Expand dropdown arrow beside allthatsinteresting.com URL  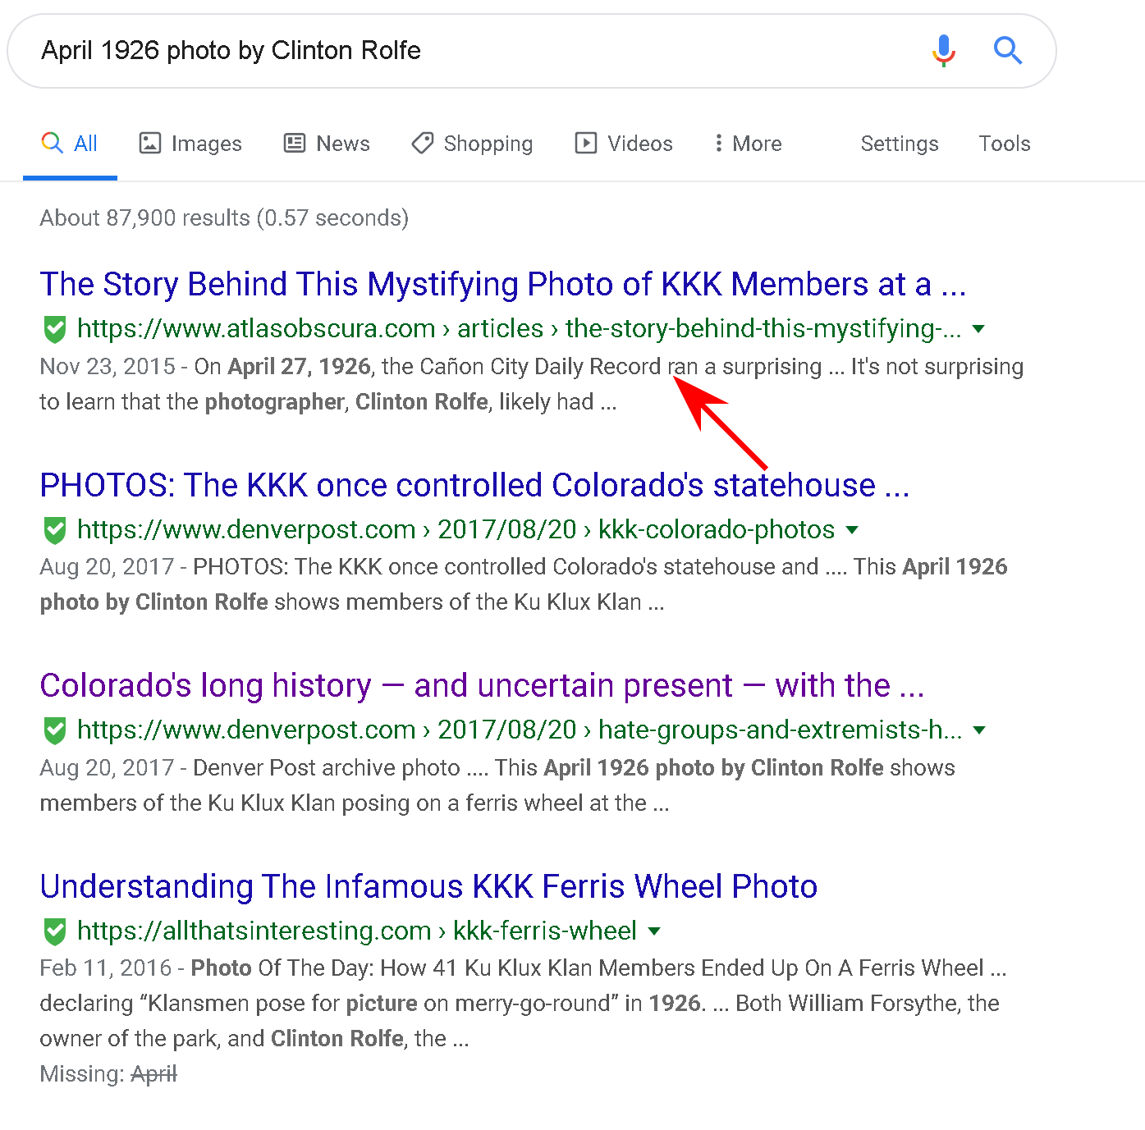[654, 931]
